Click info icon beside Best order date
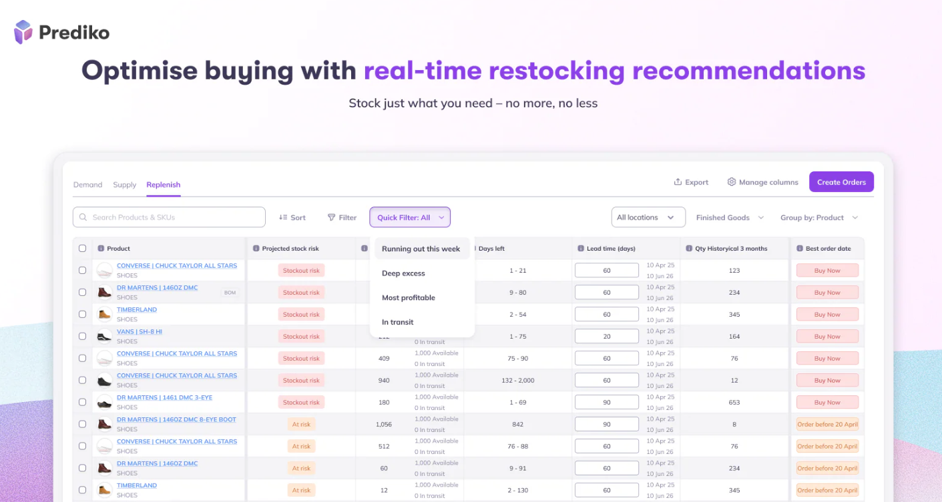 [x=800, y=249]
